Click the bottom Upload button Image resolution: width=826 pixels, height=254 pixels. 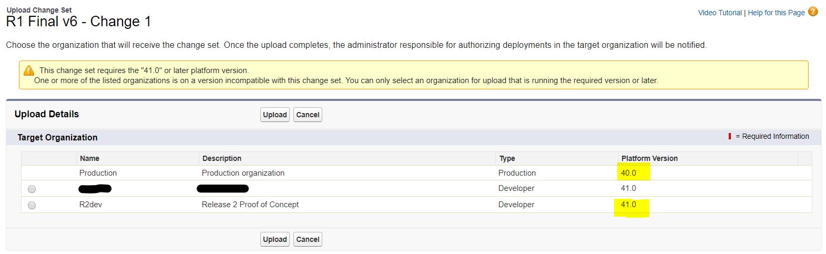275,239
